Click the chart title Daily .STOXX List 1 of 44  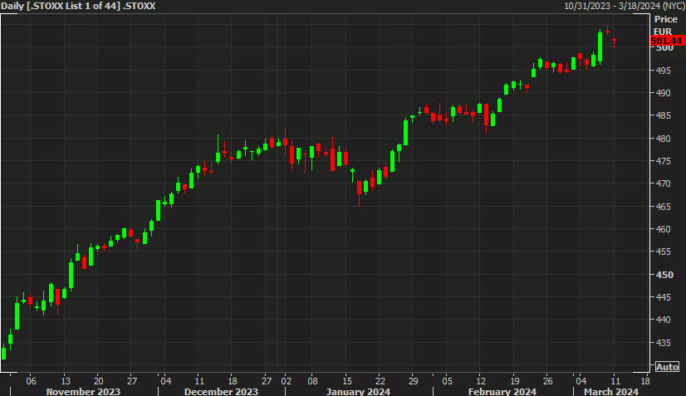(78, 6)
